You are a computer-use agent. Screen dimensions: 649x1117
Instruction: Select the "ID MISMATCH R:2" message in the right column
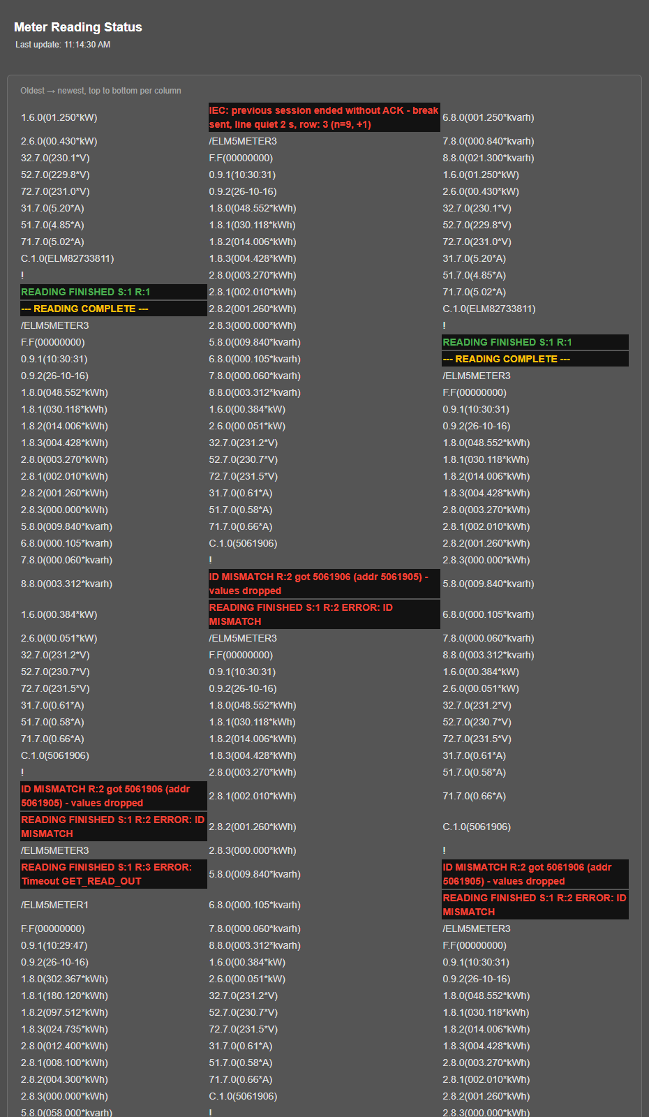(535, 874)
